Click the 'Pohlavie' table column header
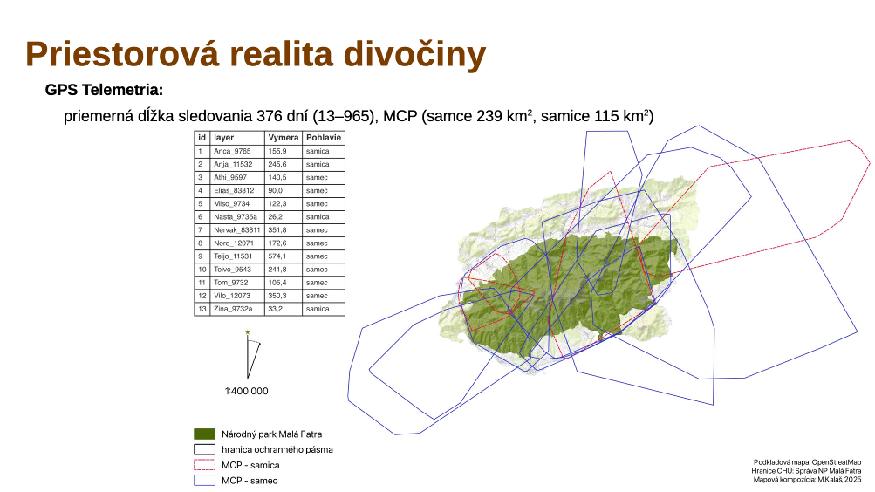Viewport: 875px width, 492px height. (324, 138)
